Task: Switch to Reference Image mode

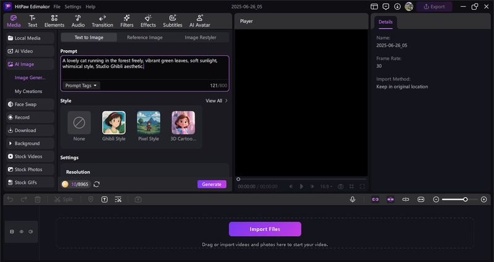Action: pyautogui.click(x=144, y=37)
